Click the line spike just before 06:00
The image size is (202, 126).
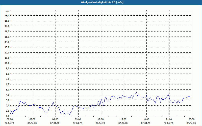tap(53, 102)
